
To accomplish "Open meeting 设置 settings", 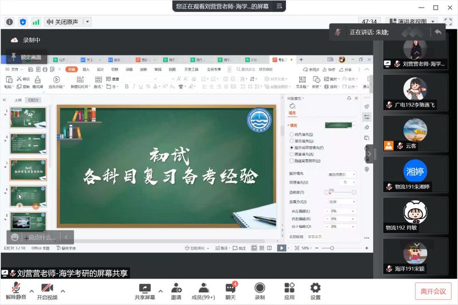I will [x=315, y=292].
